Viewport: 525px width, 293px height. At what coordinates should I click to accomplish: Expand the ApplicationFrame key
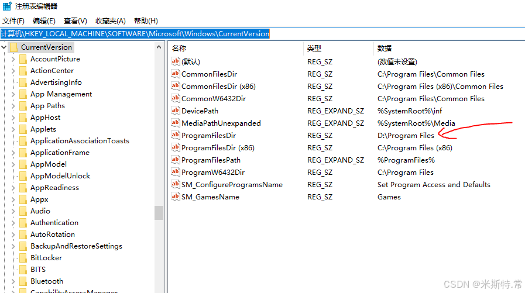pos(13,153)
